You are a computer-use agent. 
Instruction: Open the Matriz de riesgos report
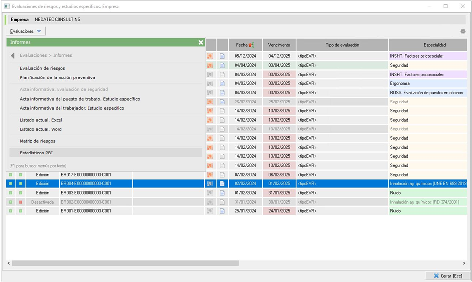pos(37,141)
